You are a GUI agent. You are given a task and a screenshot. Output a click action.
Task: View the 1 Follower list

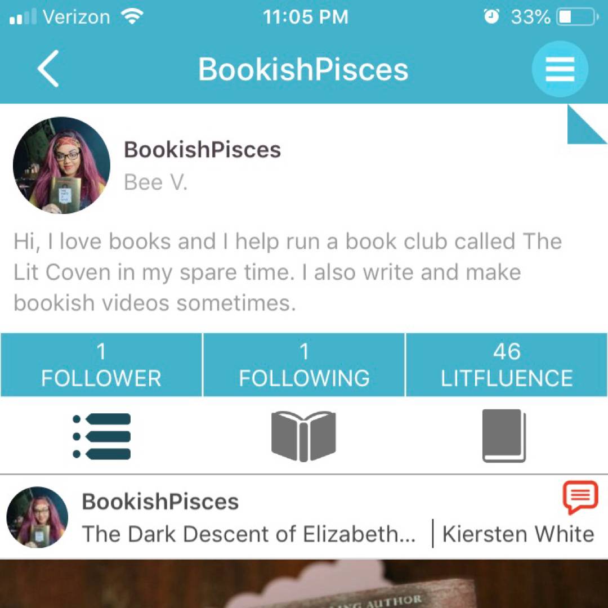tap(101, 365)
